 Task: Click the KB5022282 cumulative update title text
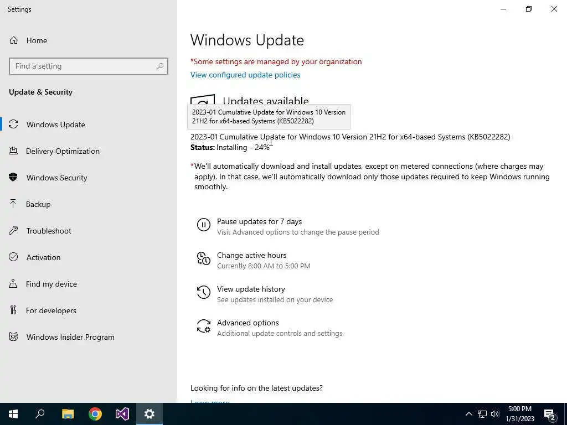pos(350,137)
